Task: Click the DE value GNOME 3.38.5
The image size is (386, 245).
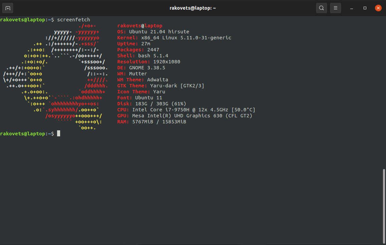Action: coord(147,68)
